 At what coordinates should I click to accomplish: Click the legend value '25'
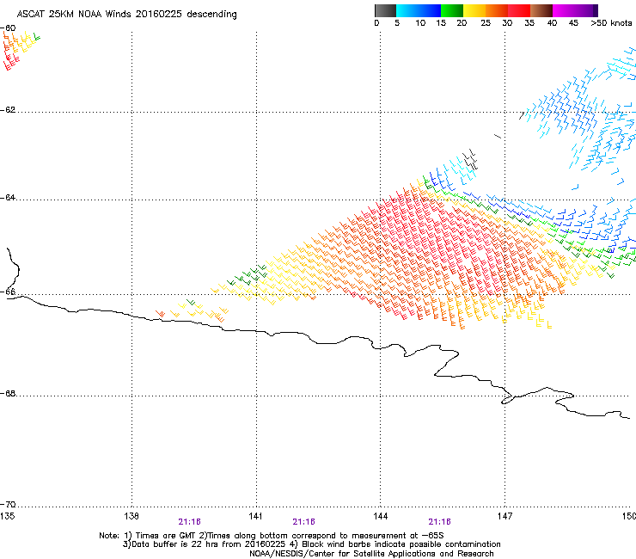coord(486,23)
